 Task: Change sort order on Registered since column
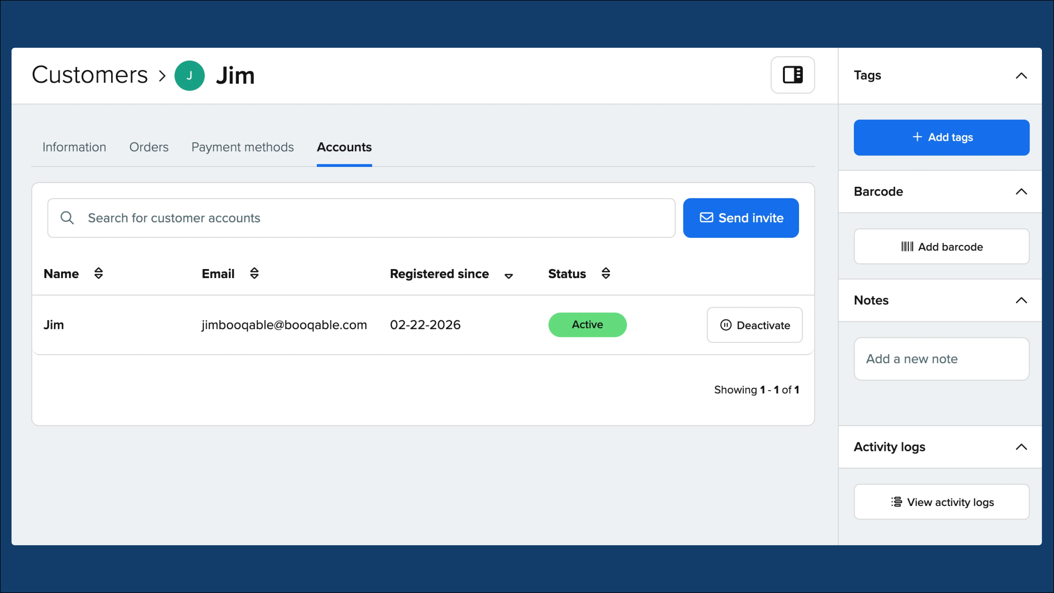pyautogui.click(x=509, y=276)
